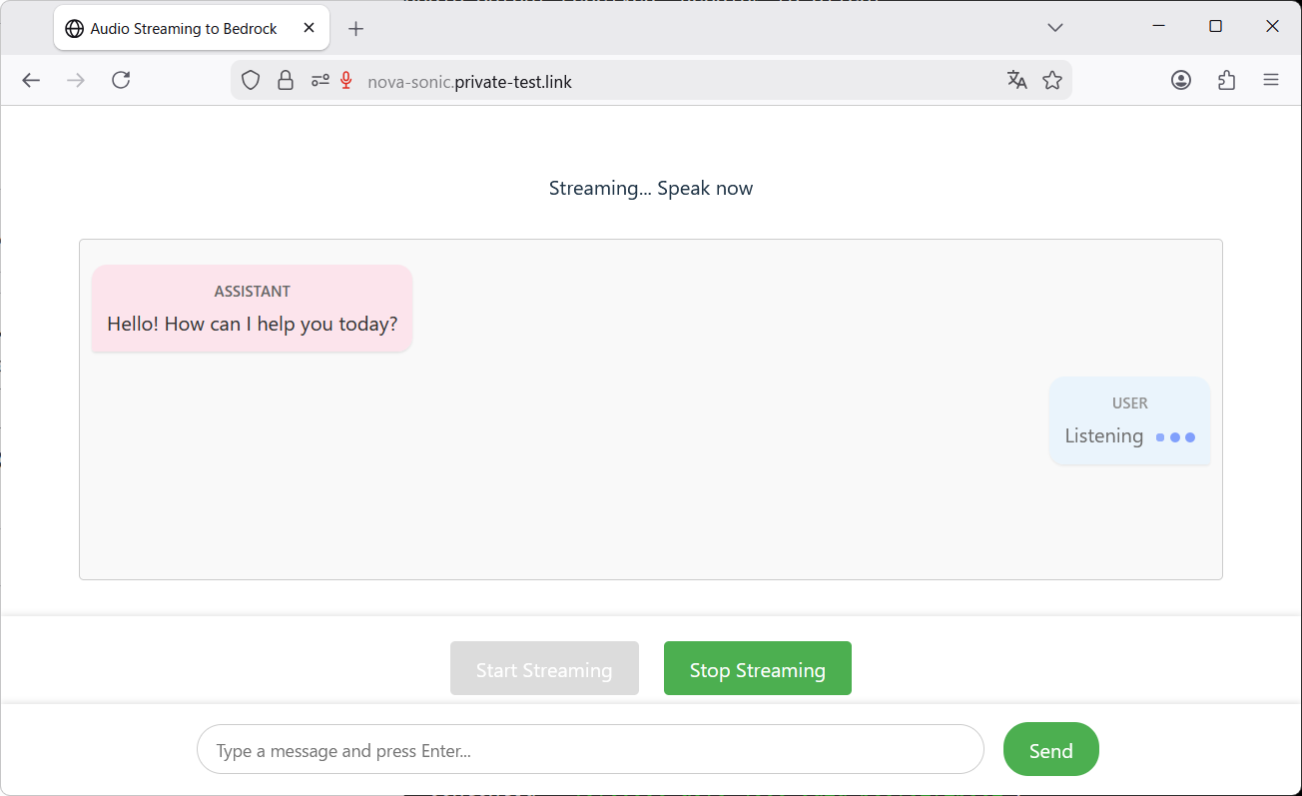Close the Audio Streaming to Bedrock tab
This screenshot has width=1302, height=796.
310,28
